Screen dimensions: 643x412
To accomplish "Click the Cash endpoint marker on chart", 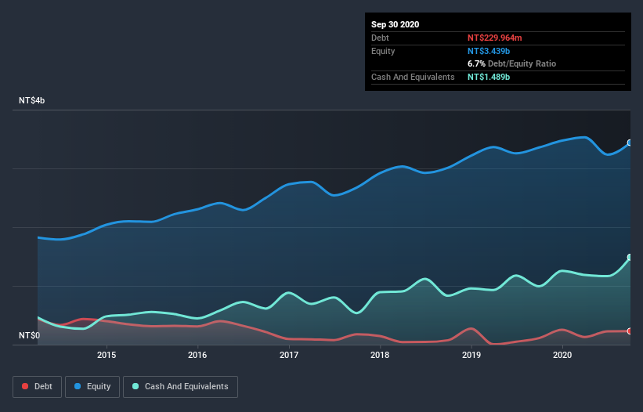I will pos(630,258).
